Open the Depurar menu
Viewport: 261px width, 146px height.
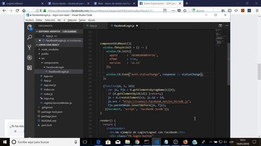point(72,20)
